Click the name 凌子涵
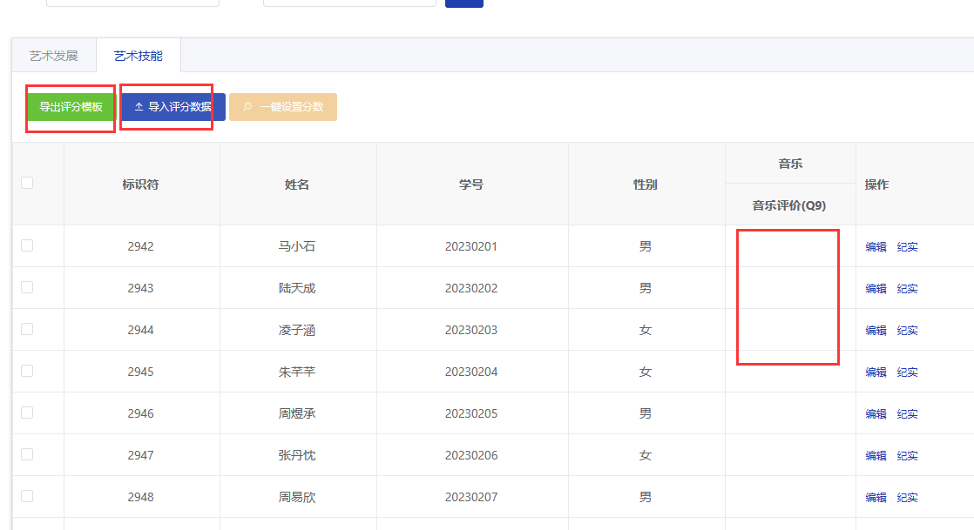Image resolution: width=974 pixels, height=530 pixels. coord(297,330)
